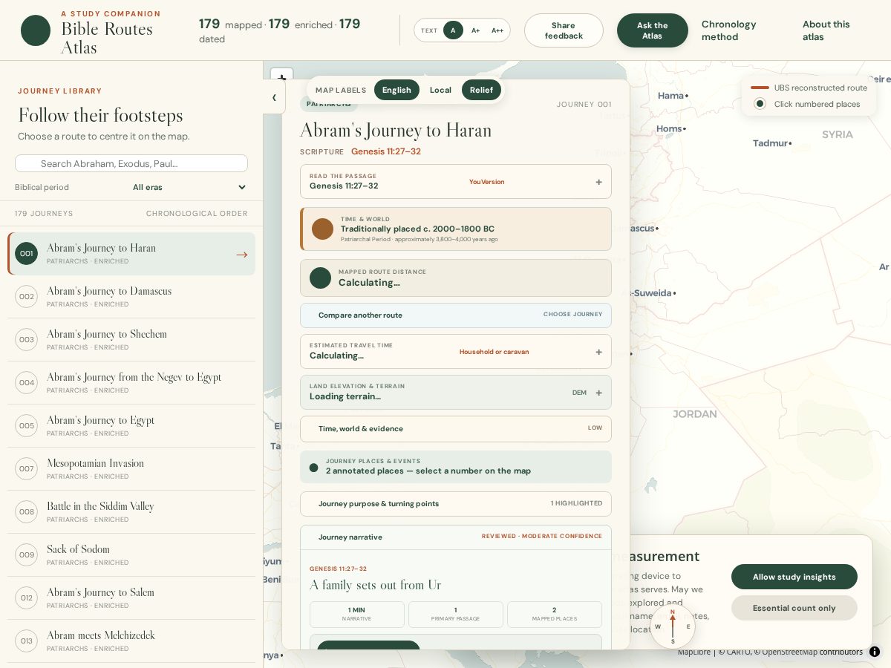Set text size to A++
This screenshot has width=891, height=668.
(497, 30)
